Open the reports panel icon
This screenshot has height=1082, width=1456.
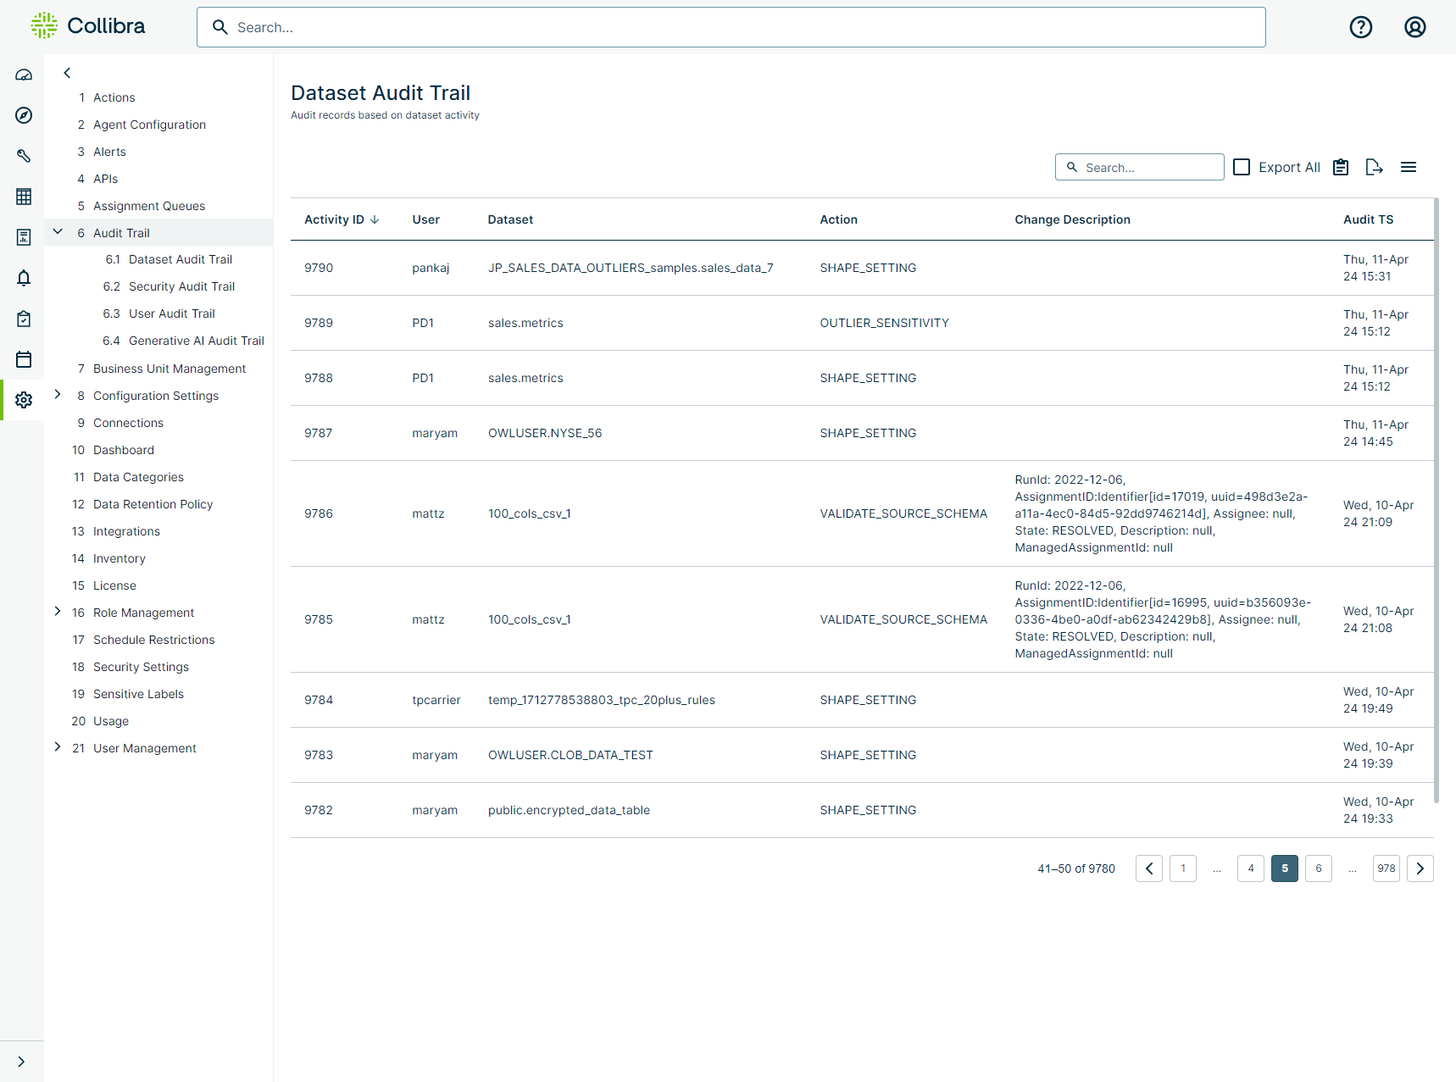[x=24, y=237]
